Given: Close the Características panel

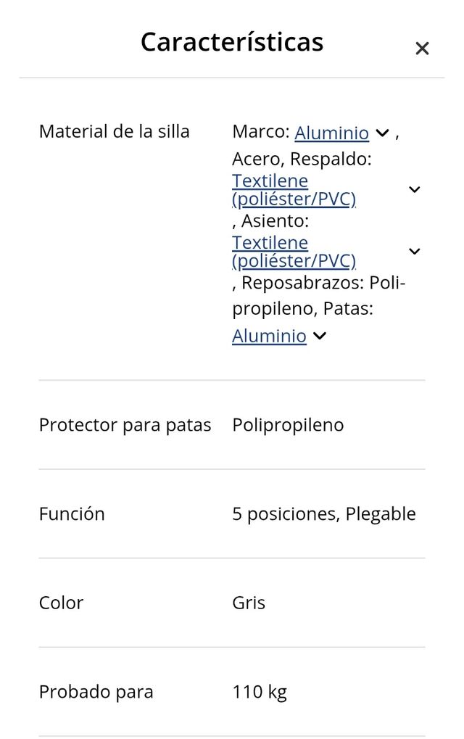Looking at the screenshot, I should 422,49.
